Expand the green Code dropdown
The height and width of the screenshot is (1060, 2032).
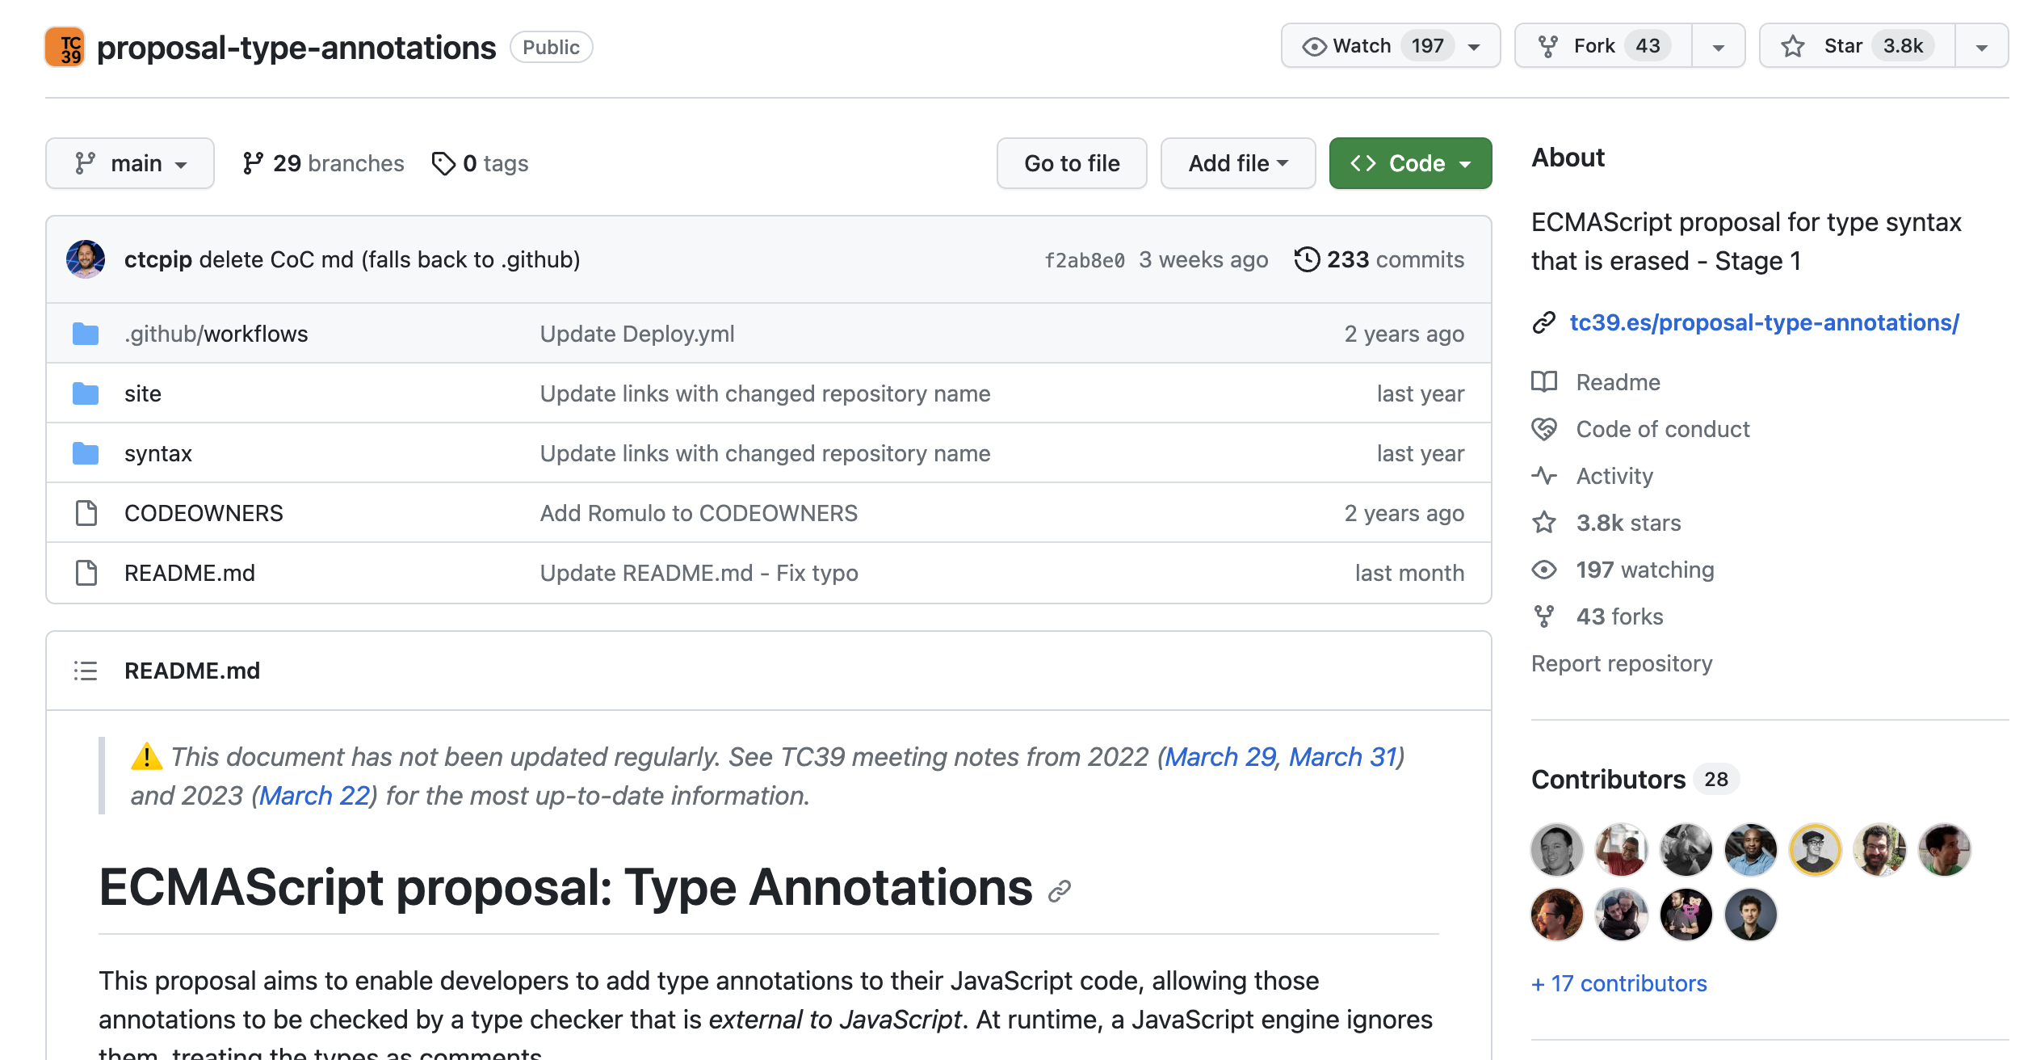[x=1410, y=163]
